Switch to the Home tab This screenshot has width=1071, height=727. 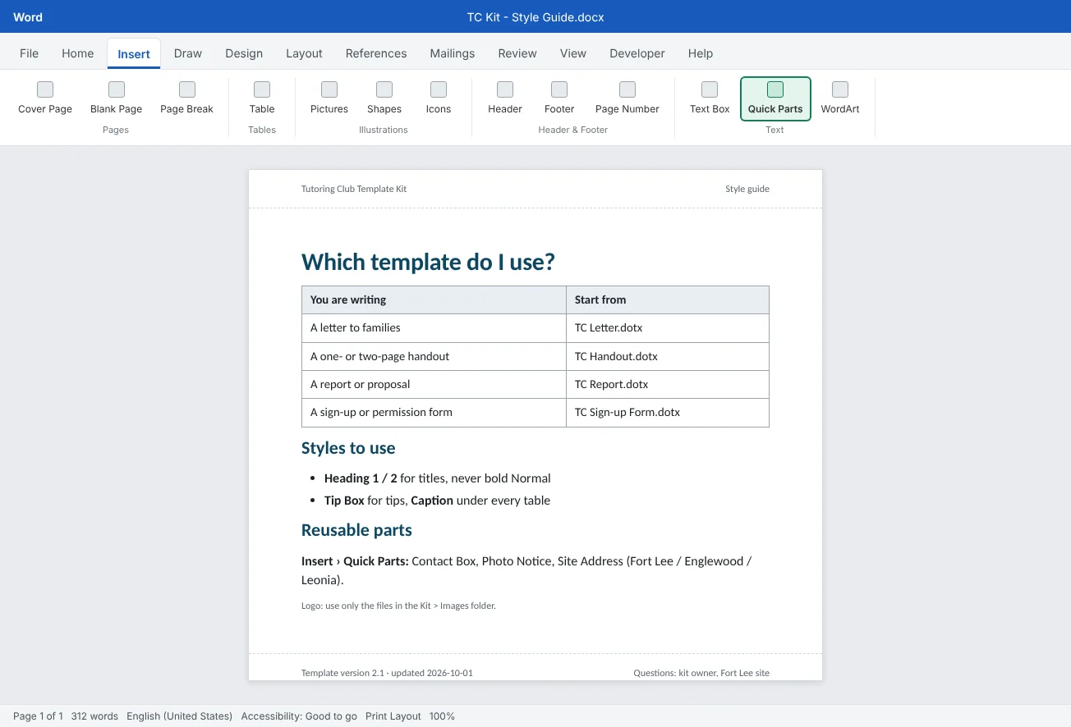pos(78,53)
